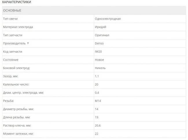Click the Материал электрода label
The width and height of the screenshot is (188, 140).
(x=18, y=27)
